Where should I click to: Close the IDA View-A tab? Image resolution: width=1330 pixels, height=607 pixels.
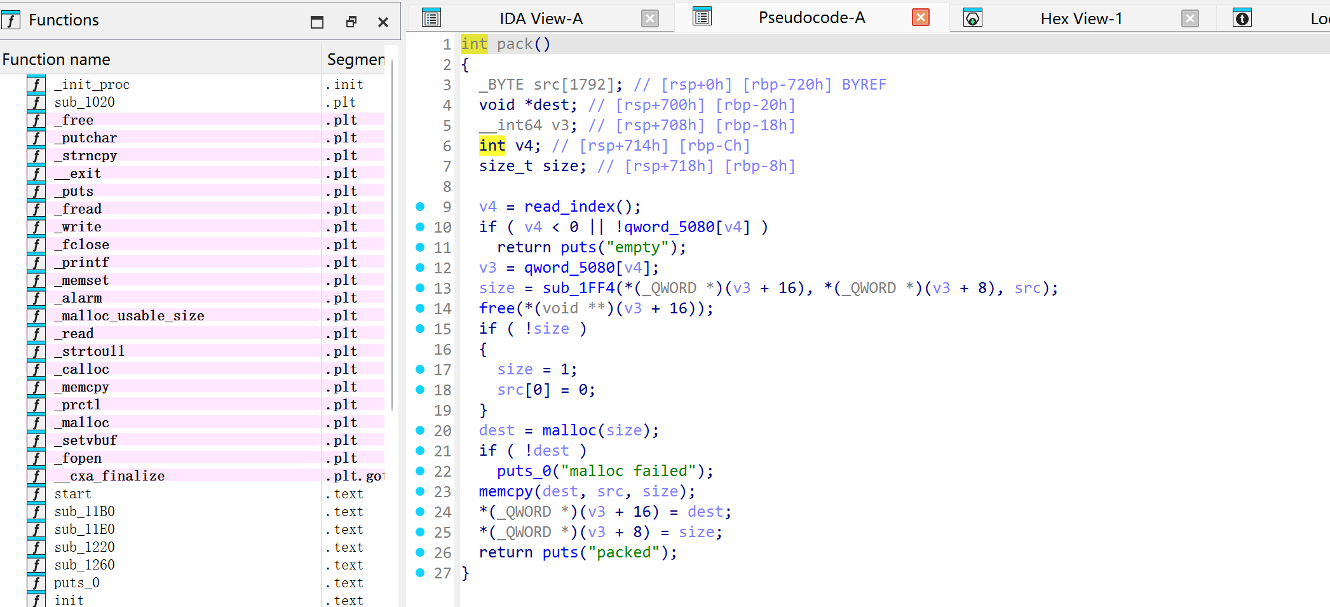coord(649,18)
